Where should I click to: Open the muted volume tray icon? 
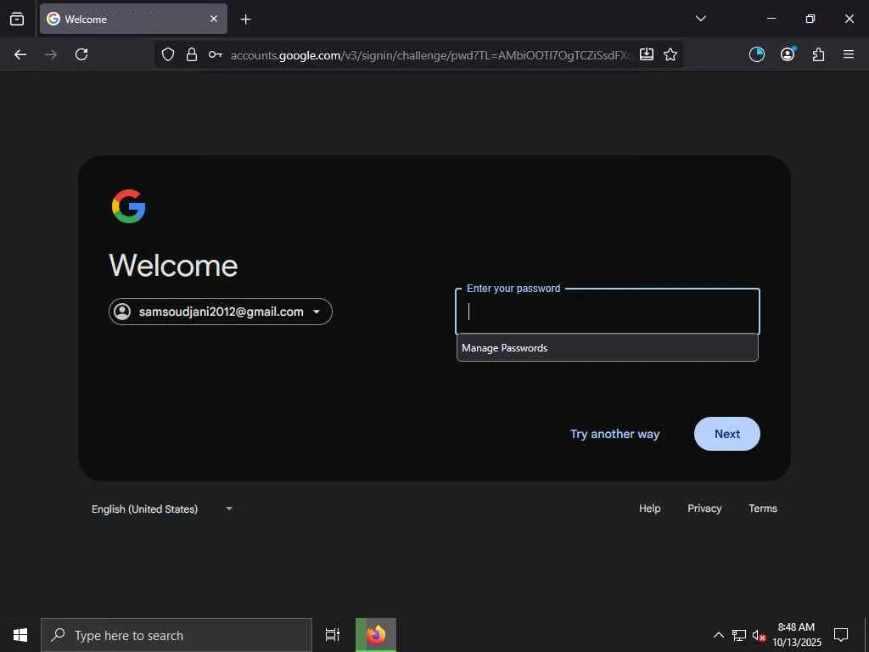click(759, 635)
